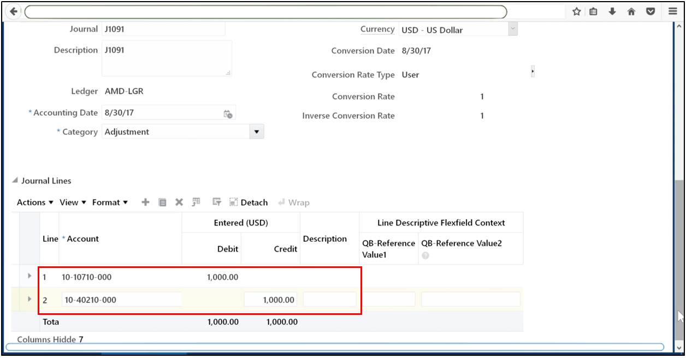Save the page to Pocket
This screenshot has height=358, width=686.
coord(650,11)
